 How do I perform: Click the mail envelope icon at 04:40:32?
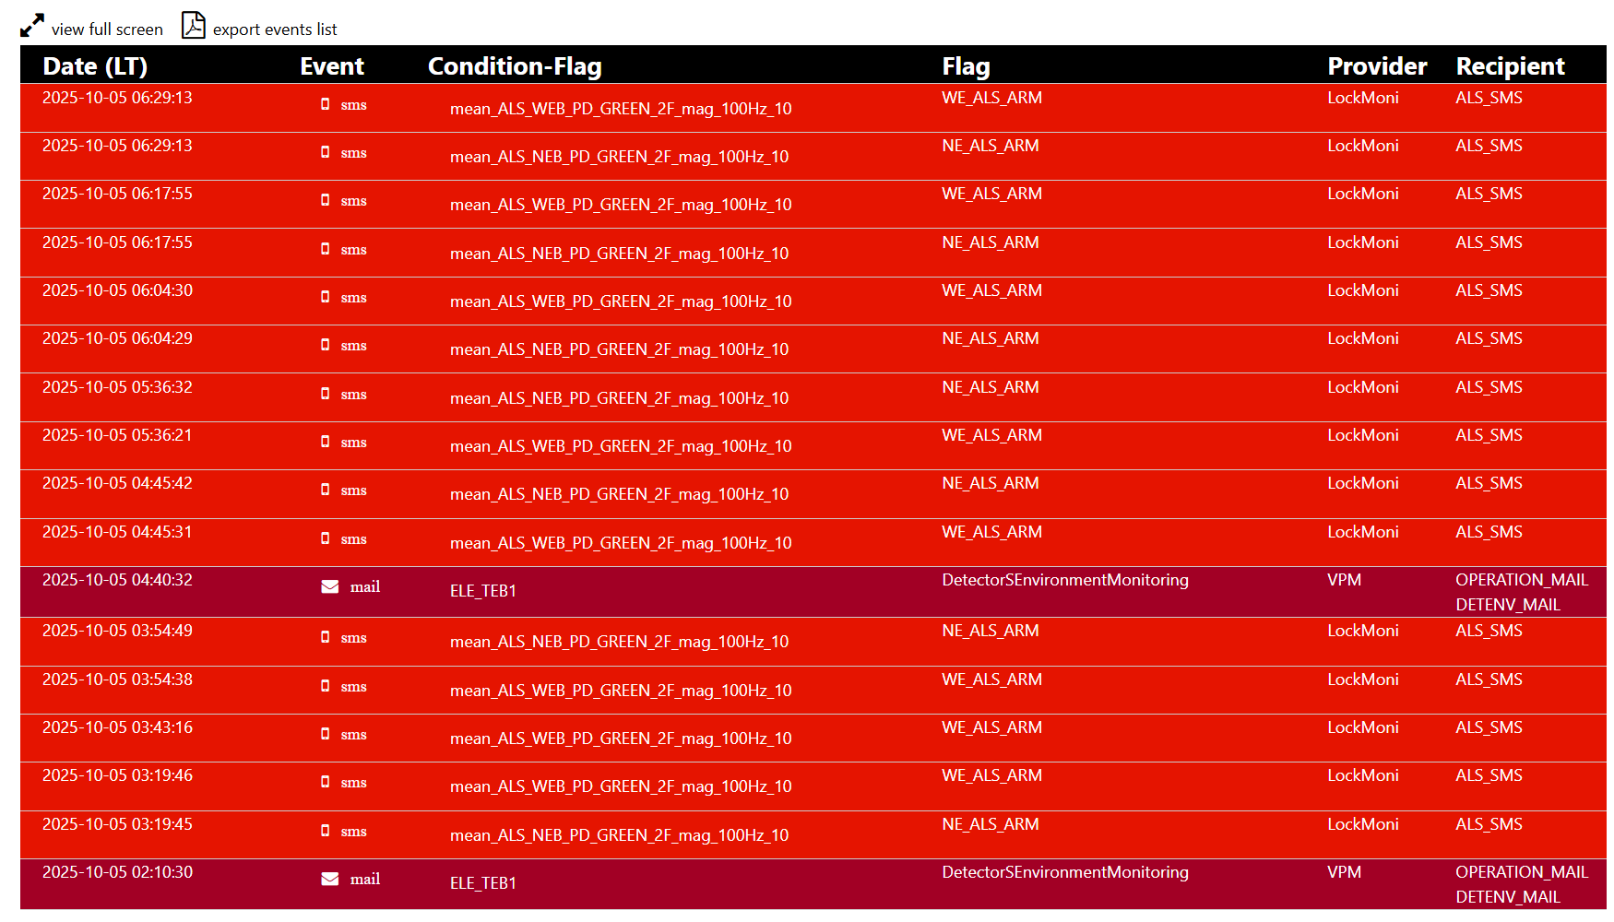click(x=329, y=586)
